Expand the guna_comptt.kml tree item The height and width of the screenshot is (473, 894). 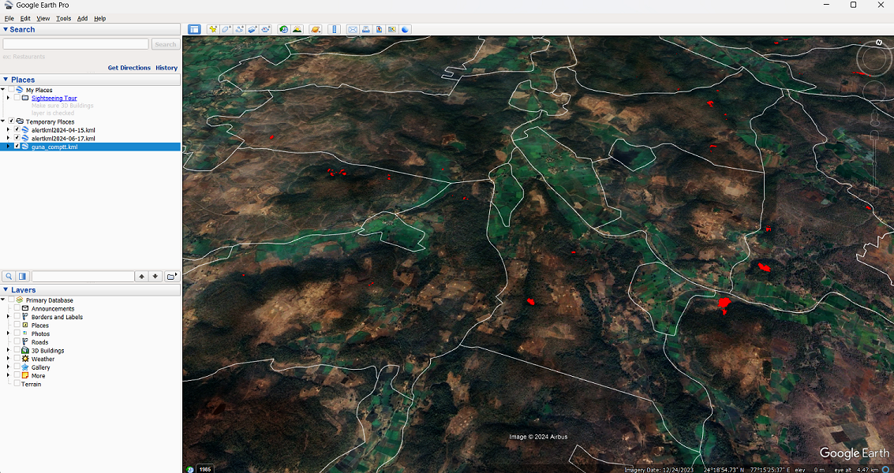8,147
